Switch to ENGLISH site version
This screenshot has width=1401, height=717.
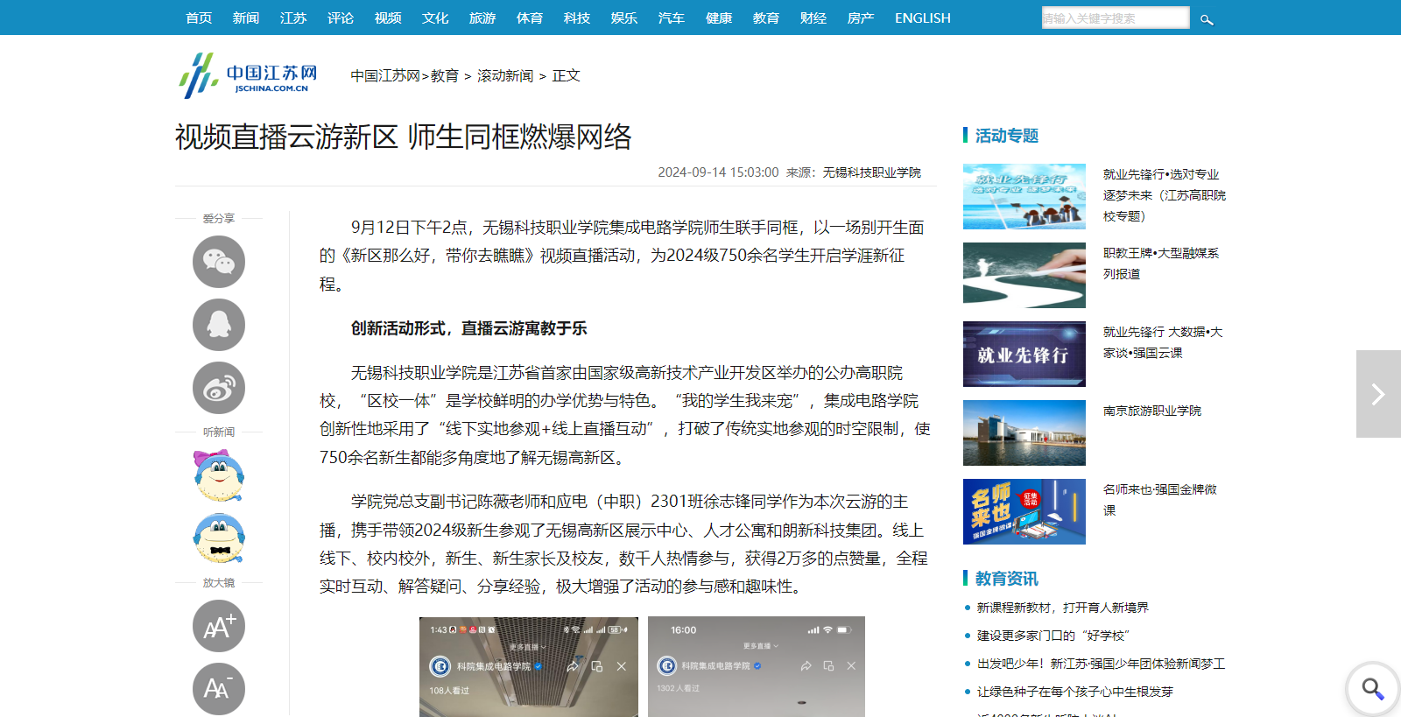[923, 18]
